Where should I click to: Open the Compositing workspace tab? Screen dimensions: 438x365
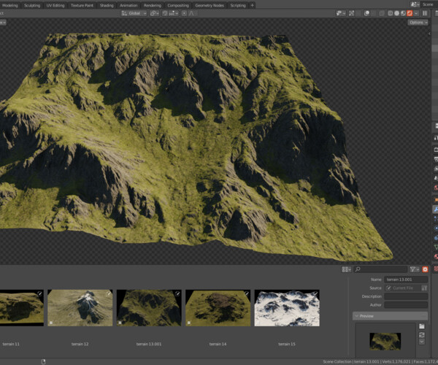[x=178, y=5]
